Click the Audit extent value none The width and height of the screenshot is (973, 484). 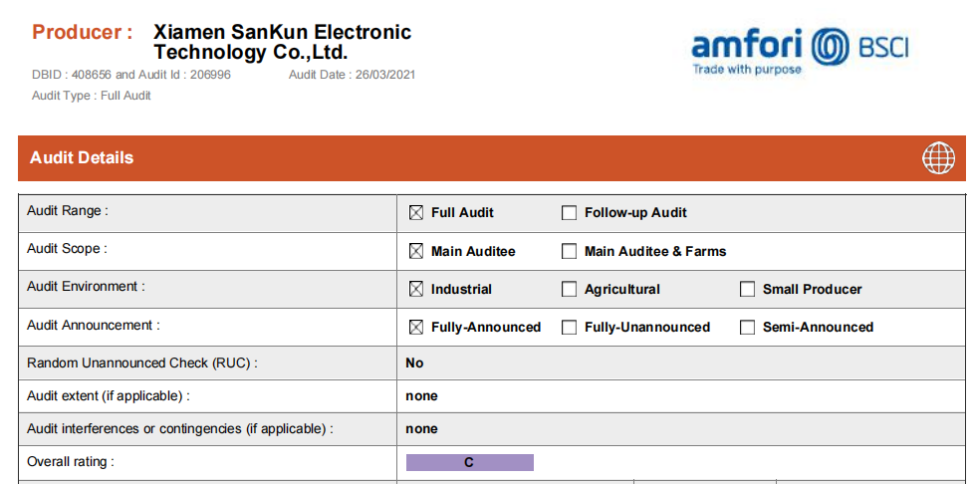pos(421,395)
